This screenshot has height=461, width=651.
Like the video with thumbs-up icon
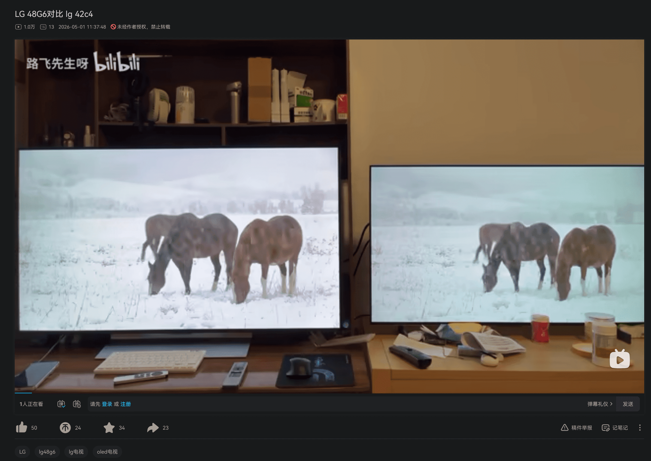tap(22, 427)
